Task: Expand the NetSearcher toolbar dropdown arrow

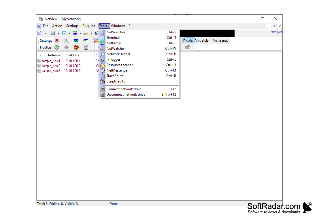Action: 58,33
